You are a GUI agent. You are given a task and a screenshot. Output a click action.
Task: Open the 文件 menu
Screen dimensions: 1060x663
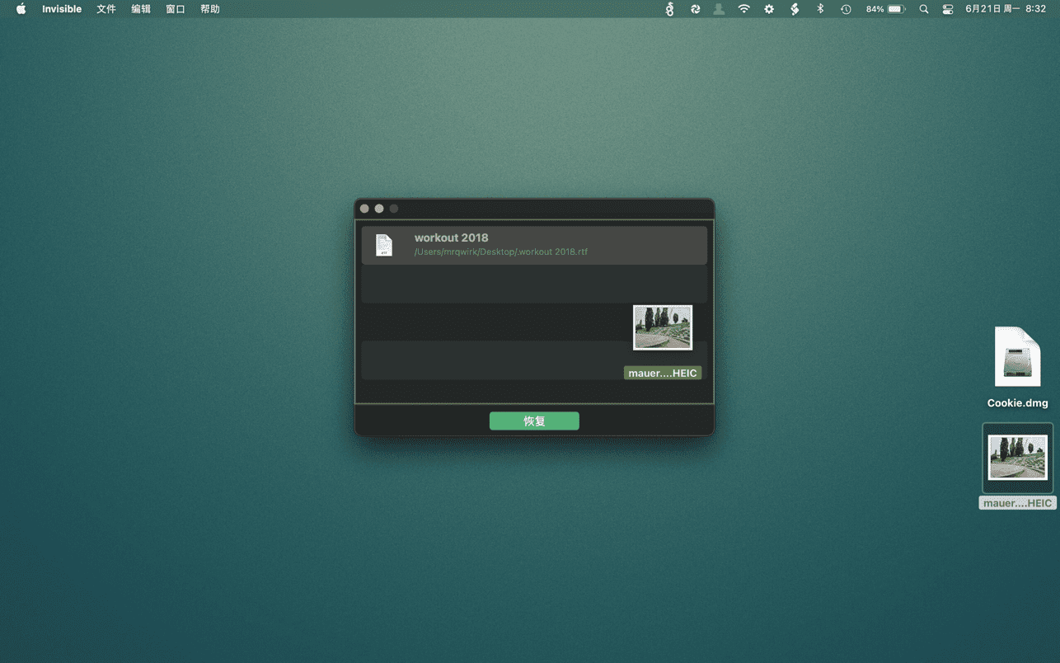click(106, 9)
